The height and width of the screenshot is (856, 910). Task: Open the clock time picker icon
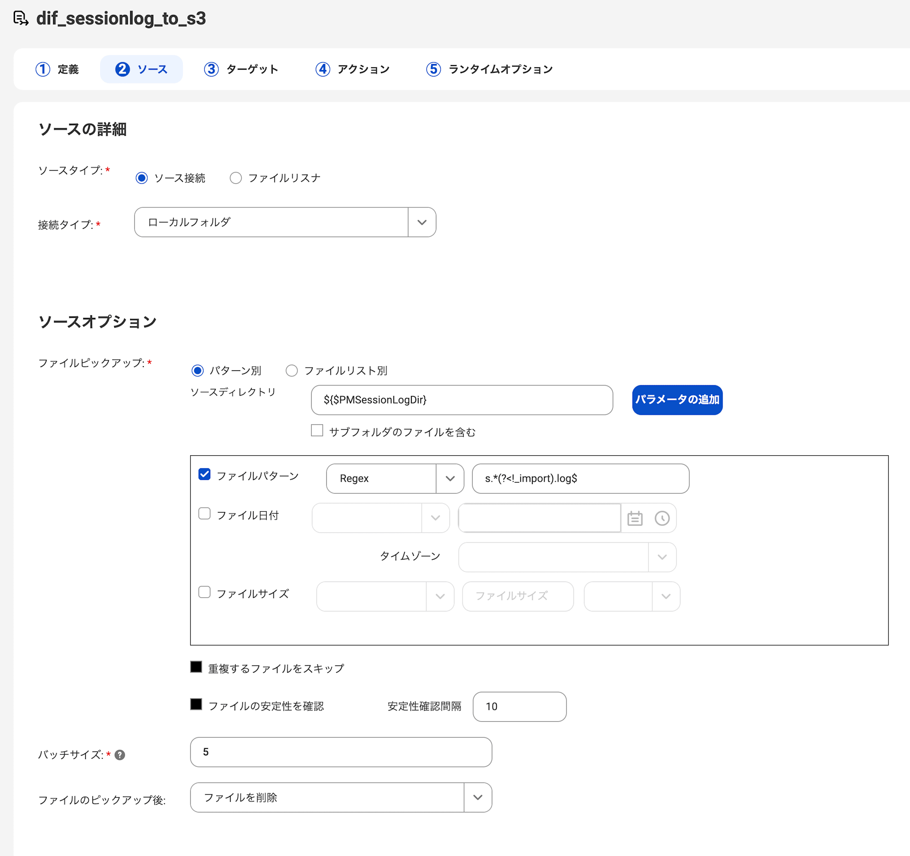point(662,519)
